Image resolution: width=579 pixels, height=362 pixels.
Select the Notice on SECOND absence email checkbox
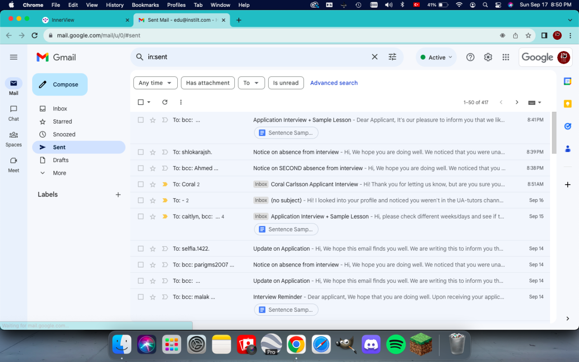[x=141, y=168]
